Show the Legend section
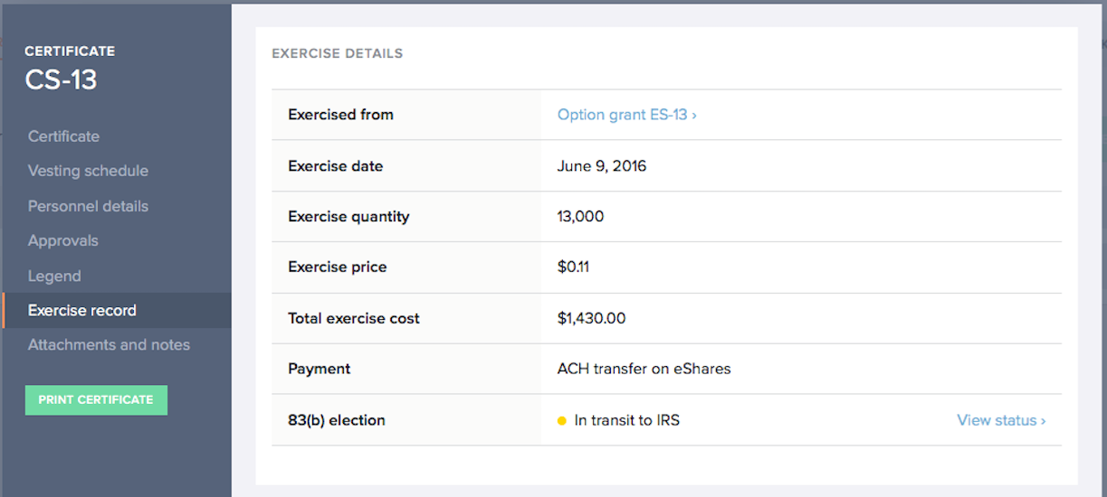The width and height of the screenshot is (1107, 497). point(54,276)
